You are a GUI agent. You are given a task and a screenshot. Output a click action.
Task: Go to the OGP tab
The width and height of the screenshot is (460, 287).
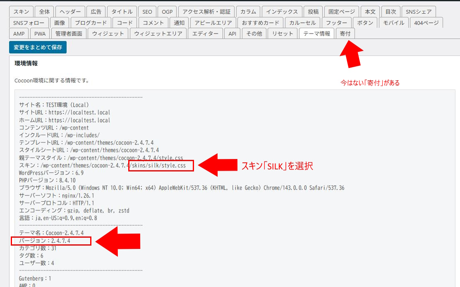point(167,12)
